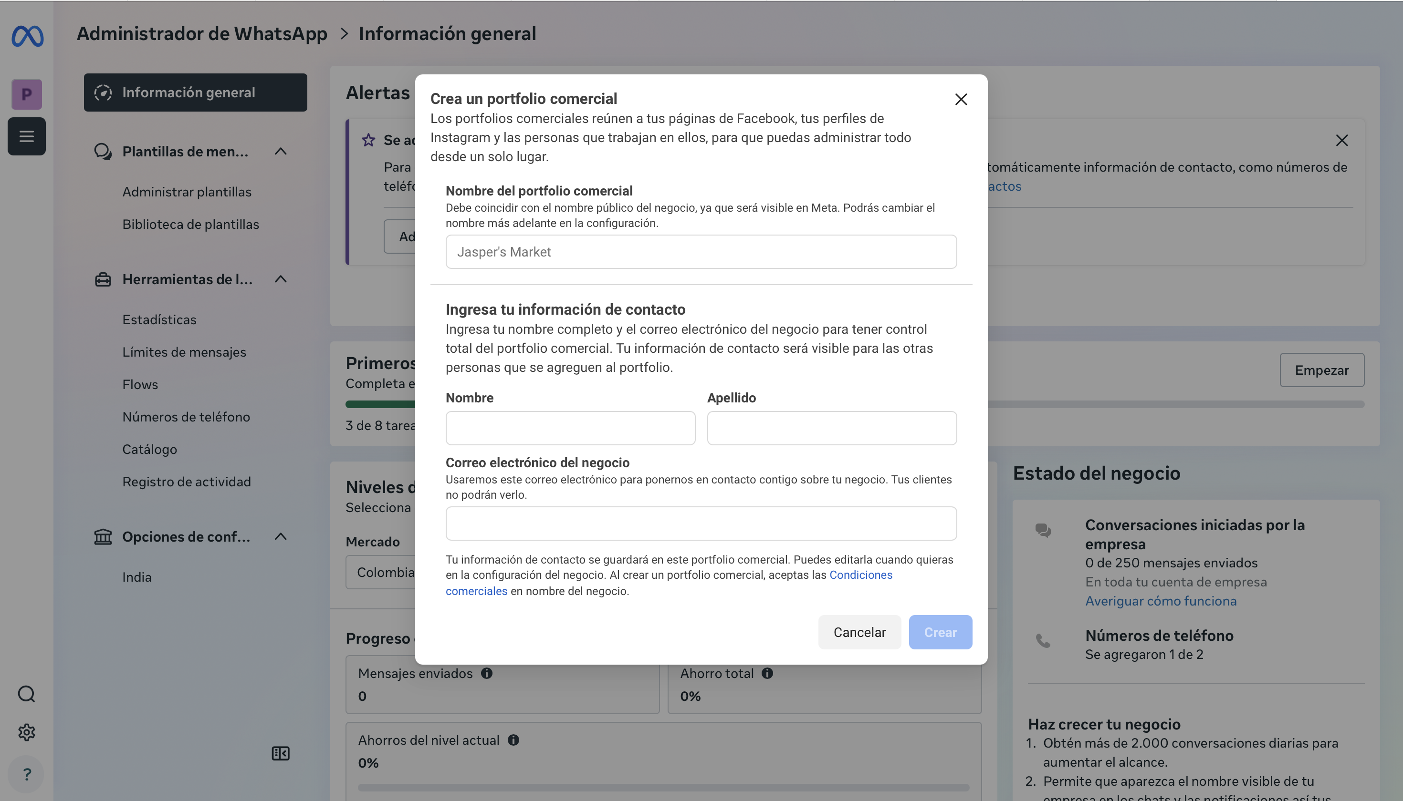Click 'Estado del negocio' heading
This screenshot has height=801, width=1403.
1096,473
